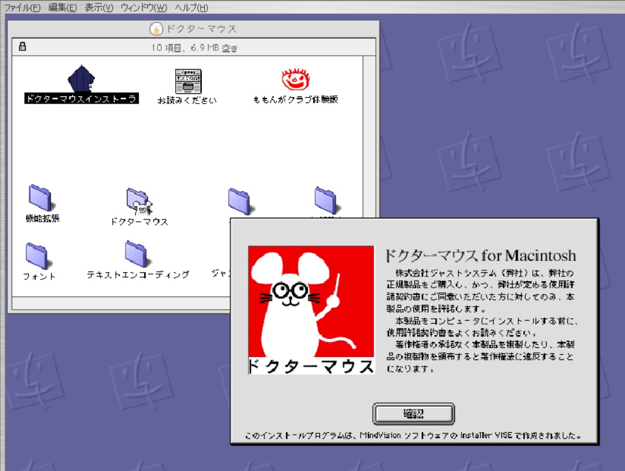Open the 表示(V) menu
The image size is (625, 471).
point(99,7)
